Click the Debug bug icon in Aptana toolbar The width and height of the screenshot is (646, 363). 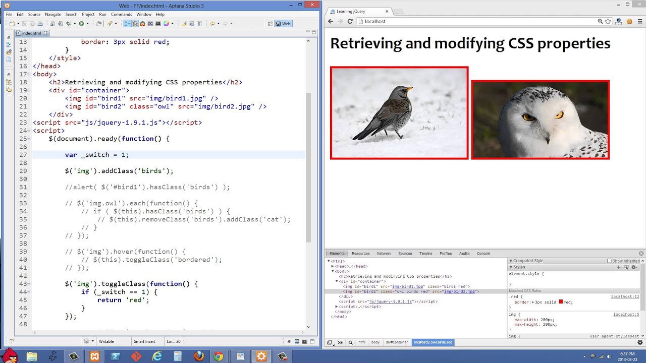[68, 24]
